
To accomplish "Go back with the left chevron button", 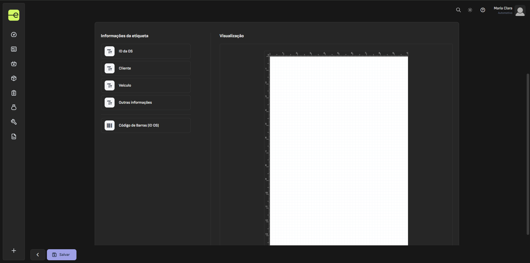I will [38, 255].
